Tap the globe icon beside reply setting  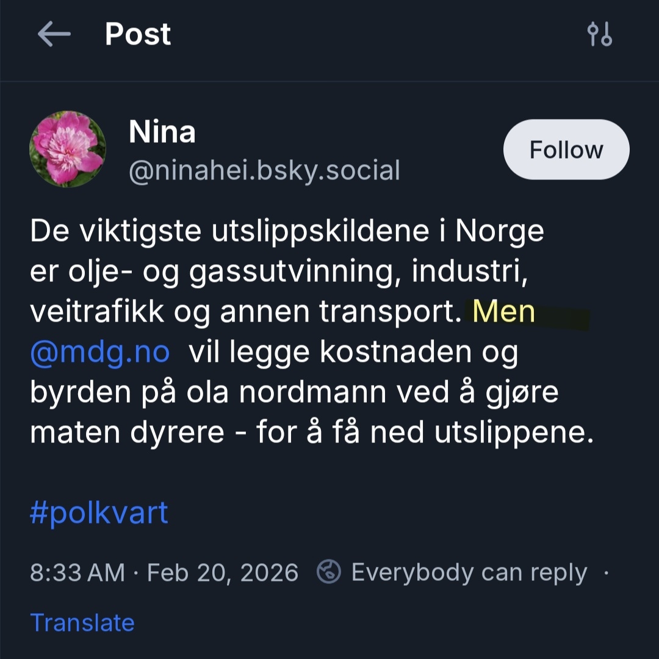(328, 572)
